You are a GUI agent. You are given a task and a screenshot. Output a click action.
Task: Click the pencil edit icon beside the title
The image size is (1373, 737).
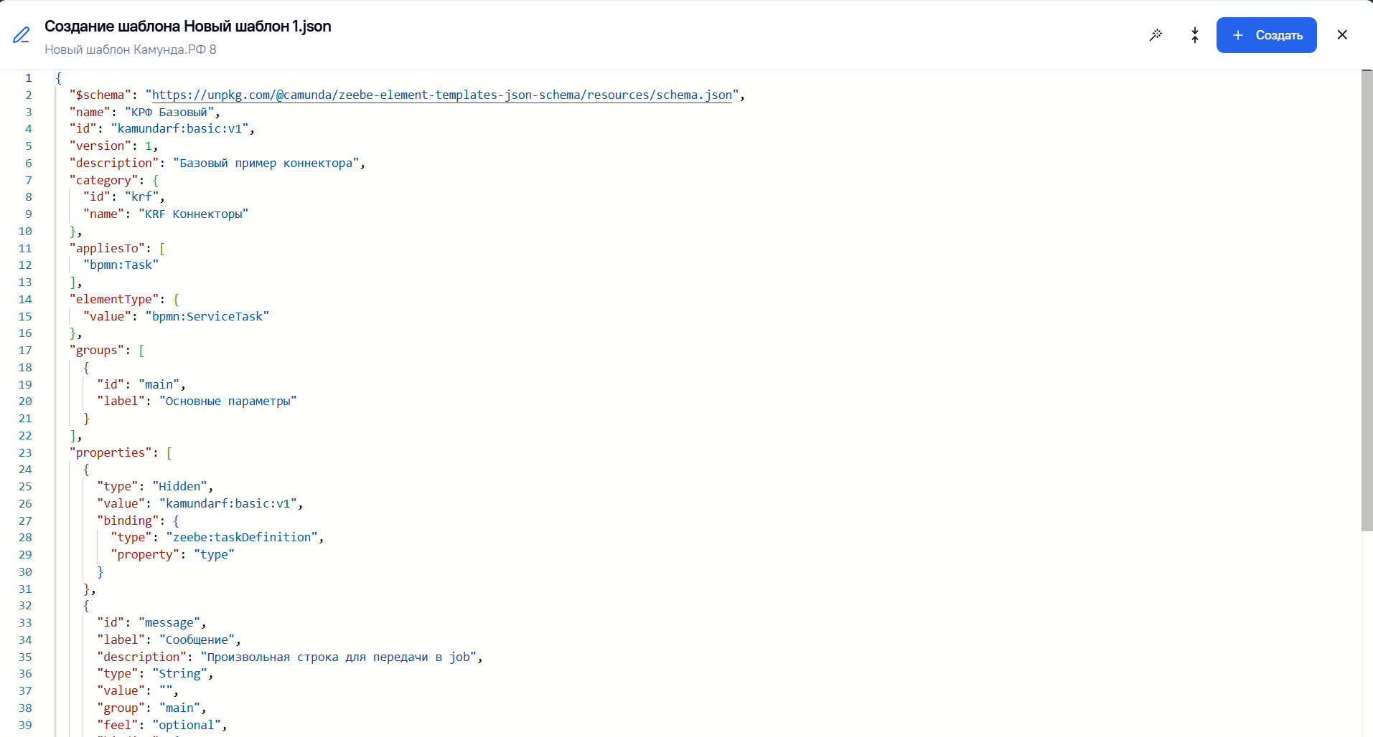point(22,35)
